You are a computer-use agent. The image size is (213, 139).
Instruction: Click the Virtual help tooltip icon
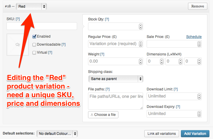pos(50,52)
